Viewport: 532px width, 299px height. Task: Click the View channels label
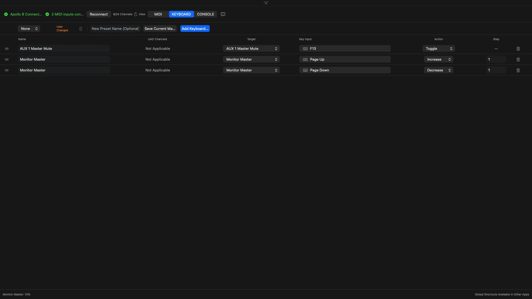point(142,14)
